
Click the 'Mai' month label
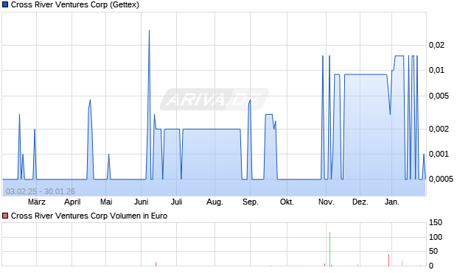coord(106,202)
